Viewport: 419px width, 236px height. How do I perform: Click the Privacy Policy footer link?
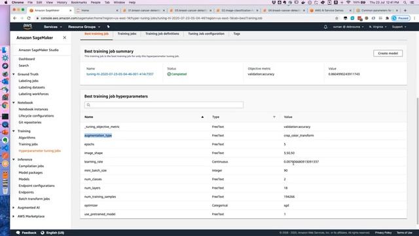click(383, 233)
